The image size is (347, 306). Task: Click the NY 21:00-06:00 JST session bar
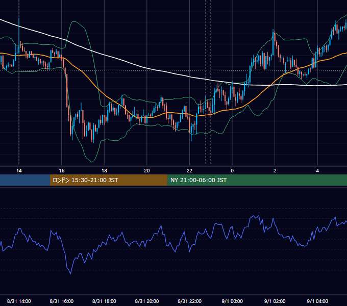[257, 180]
